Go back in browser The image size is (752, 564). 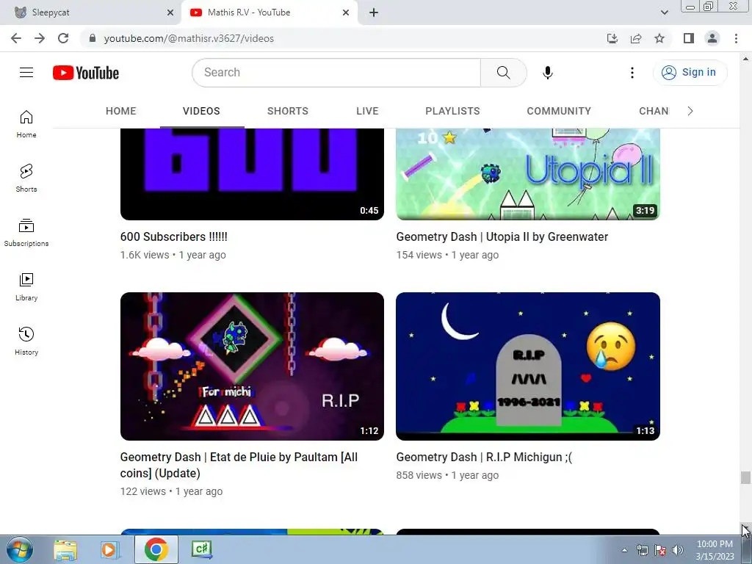coord(16,38)
